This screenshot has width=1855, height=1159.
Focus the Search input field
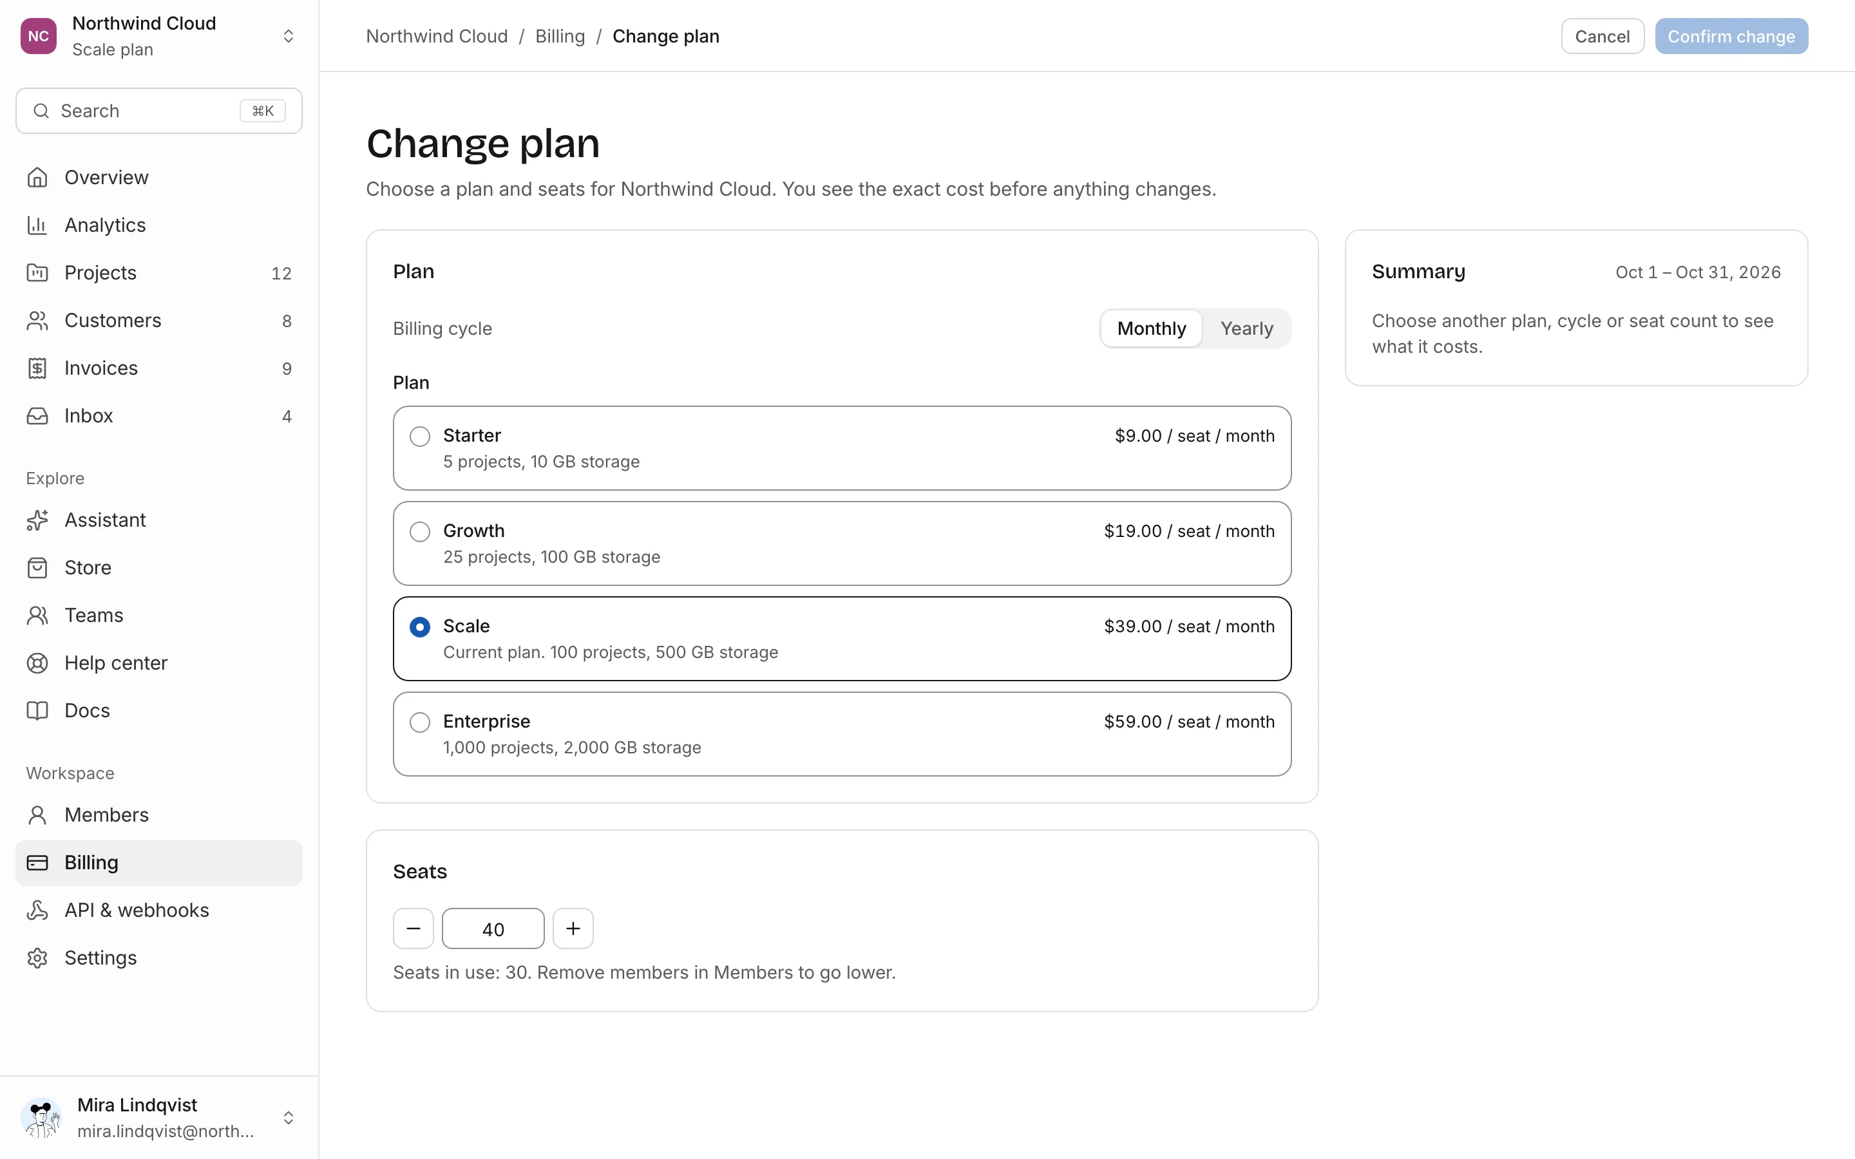(x=158, y=110)
